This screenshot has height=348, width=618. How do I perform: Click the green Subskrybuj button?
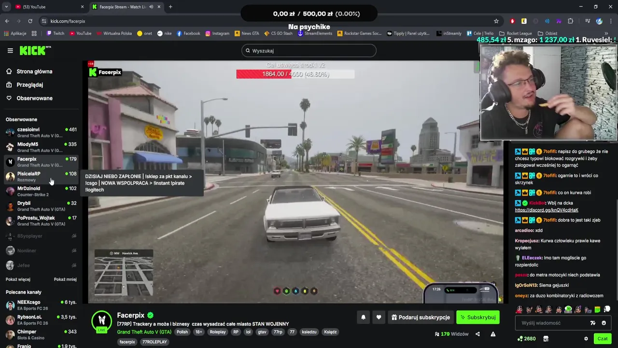[478, 318]
